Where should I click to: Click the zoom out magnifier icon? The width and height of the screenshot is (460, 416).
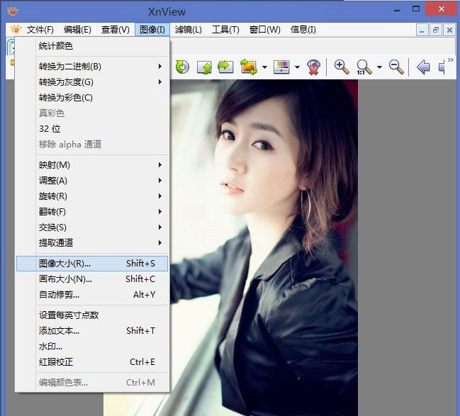(396, 67)
